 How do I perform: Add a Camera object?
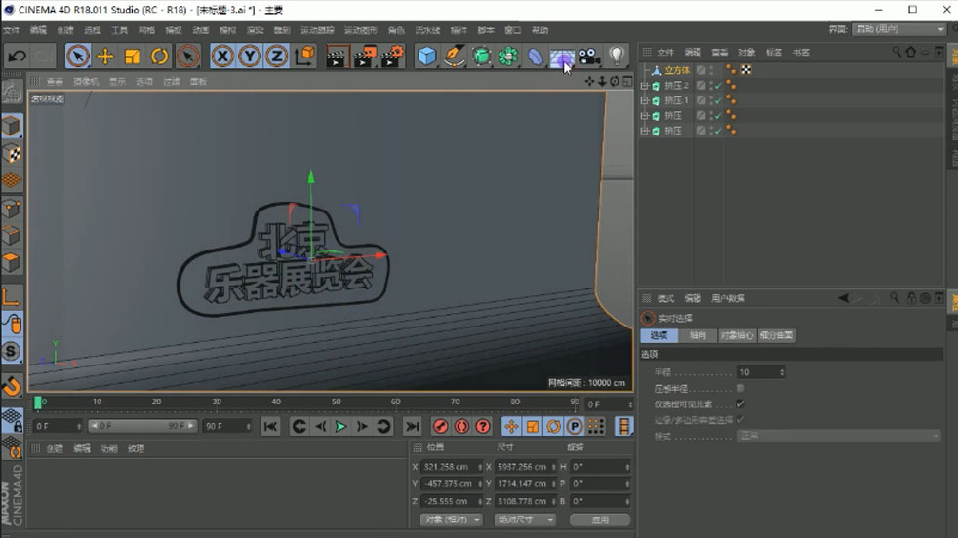pyautogui.click(x=589, y=57)
